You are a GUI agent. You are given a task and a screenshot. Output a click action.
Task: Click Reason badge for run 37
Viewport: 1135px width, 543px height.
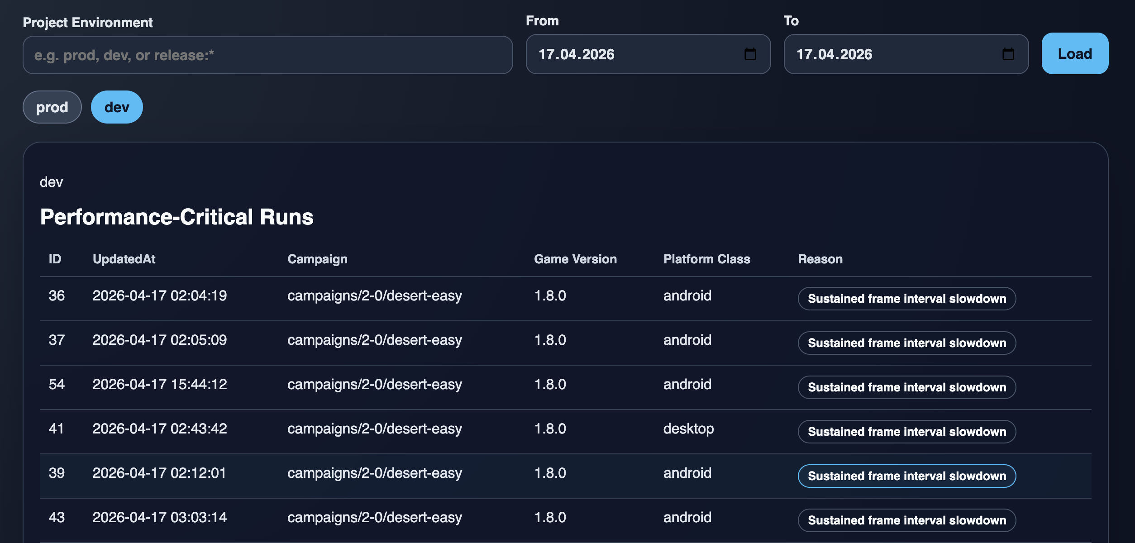click(x=906, y=343)
